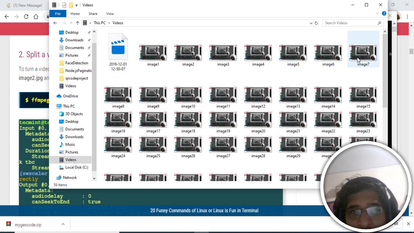Open the address bar history dropdown
This screenshot has height=233, width=414.
click(311, 23)
